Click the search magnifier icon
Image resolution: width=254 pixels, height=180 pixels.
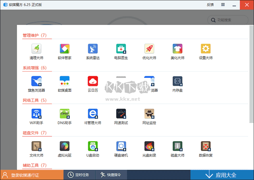click(x=213, y=20)
